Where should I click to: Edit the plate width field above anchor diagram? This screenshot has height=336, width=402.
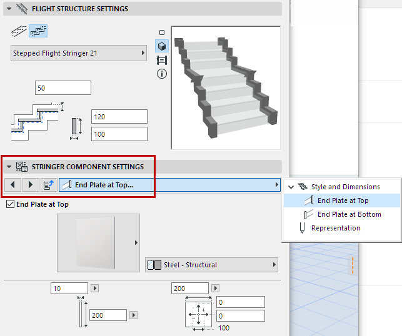pyautogui.click(x=190, y=289)
